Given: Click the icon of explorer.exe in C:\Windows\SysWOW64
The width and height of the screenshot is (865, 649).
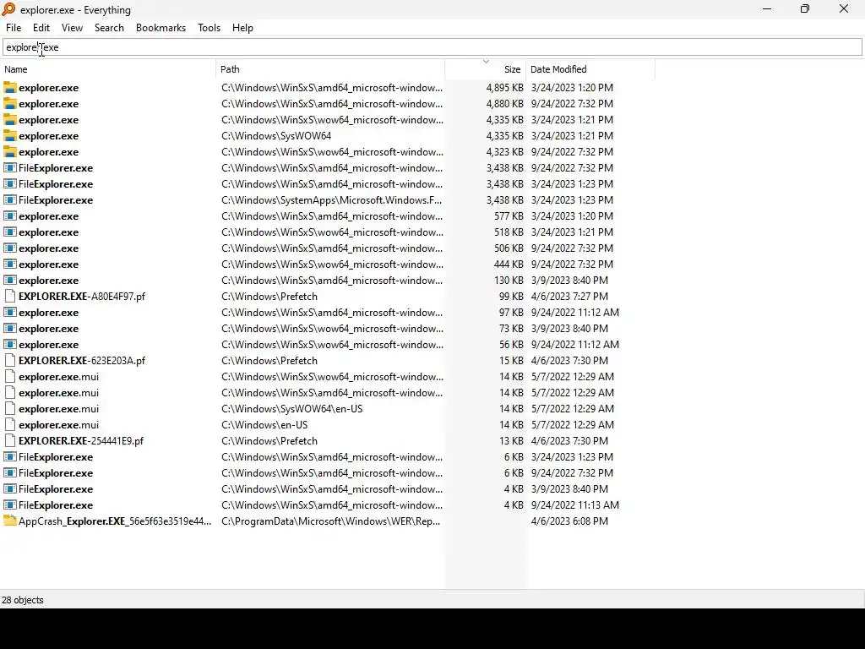Looking at the screenshot, I should 10,136.
